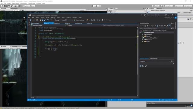Select Unity's Move tool

tap(6, 6)
